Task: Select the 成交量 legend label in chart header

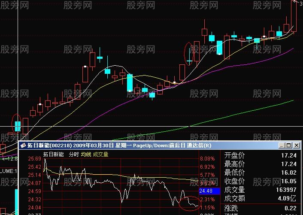Action: pyautogui.click(x=101, y=154)
